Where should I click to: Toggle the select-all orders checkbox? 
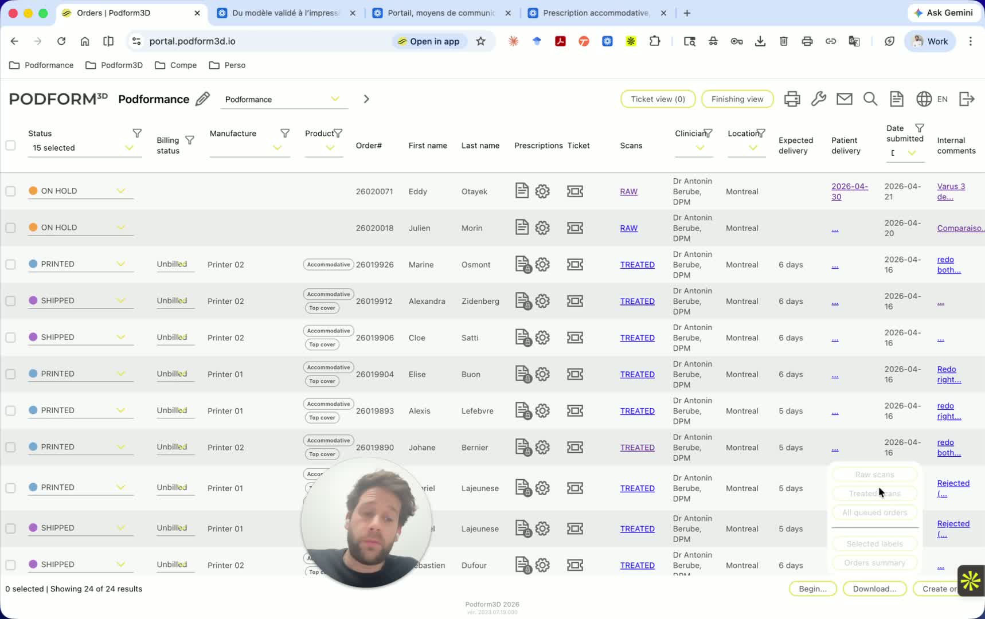click(10, 145)
